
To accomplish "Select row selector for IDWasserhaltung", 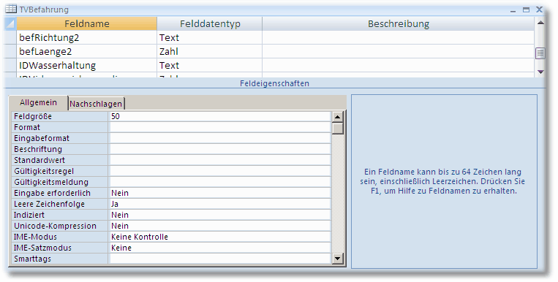I will tap(10, 65).
